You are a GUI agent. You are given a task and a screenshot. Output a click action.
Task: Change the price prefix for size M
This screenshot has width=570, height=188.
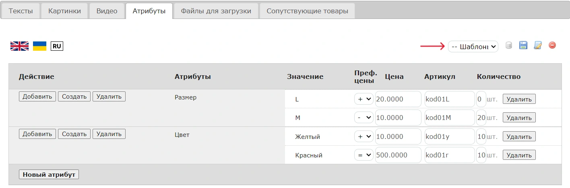coord(364,118)
